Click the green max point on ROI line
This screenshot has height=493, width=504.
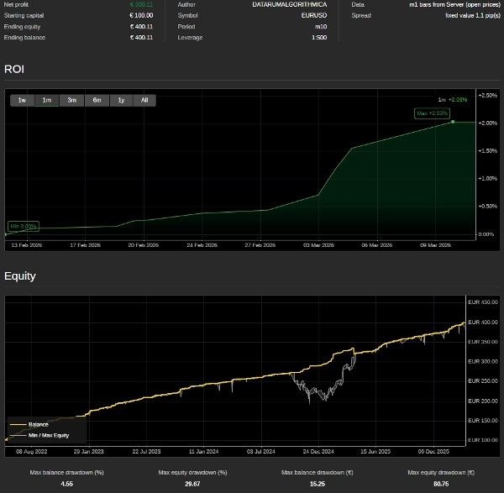(453, 122)
